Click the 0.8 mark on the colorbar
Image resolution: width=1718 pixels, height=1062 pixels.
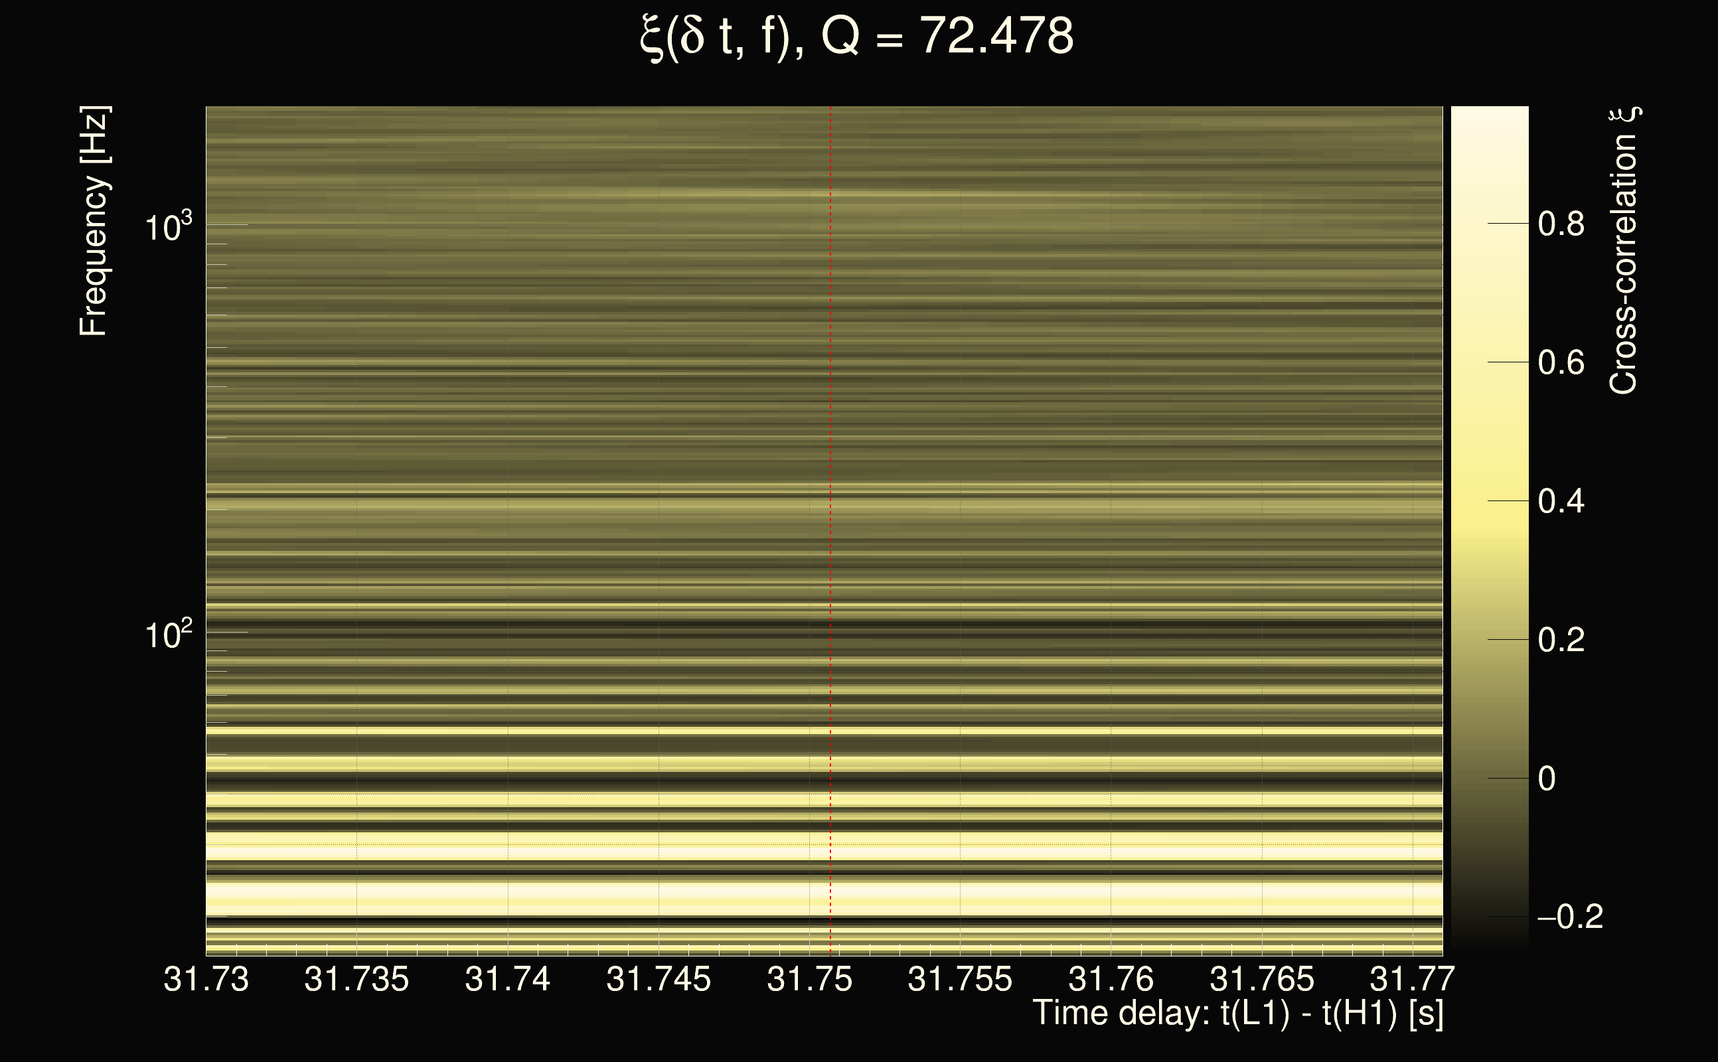(x=1561, y=224)
